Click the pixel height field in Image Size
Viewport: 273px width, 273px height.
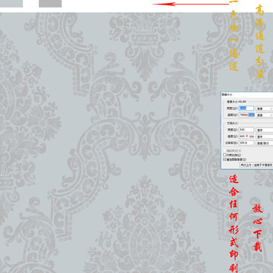coord(246,115)
